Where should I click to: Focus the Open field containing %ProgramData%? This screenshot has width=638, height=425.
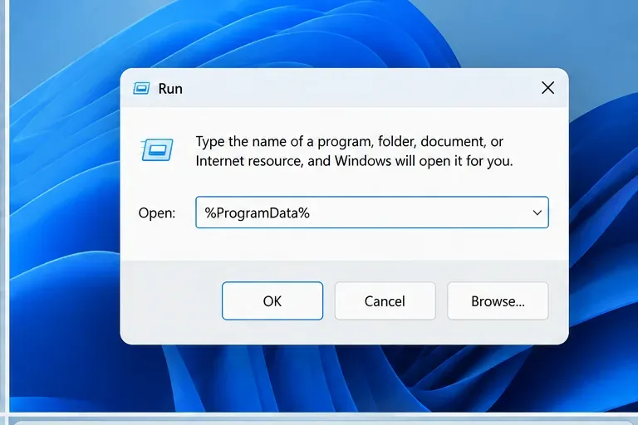click(x=372, y=212)
